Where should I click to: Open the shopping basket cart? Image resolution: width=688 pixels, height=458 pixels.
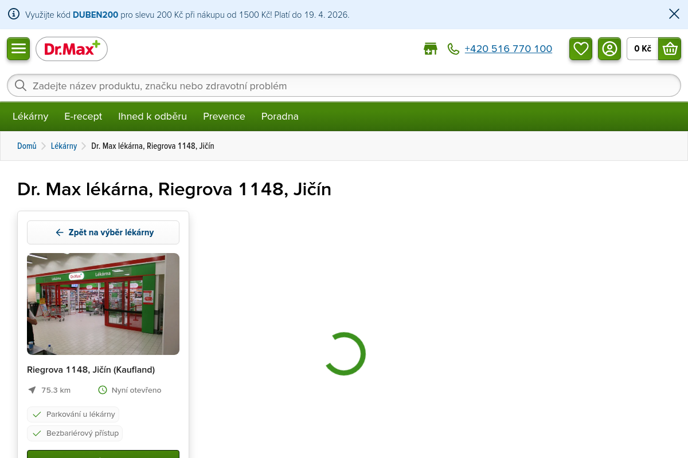[x=669, y=49]
